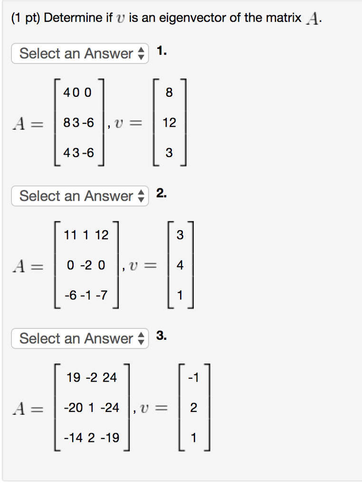Open the Select an Answer dropdown for problem 3
This screenshot has height=486, width=362.
coord(80,339)
